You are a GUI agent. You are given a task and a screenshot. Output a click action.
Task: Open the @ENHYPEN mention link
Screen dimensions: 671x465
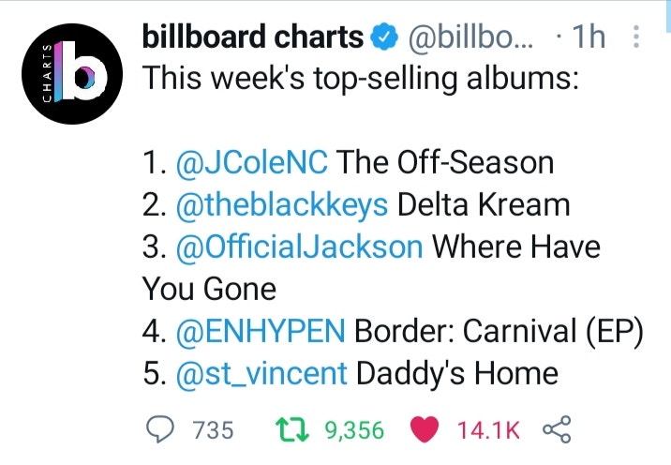(261, 331)
